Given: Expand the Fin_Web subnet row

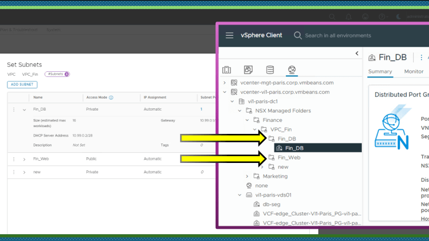Looking at the screenshot, I should click(25, 159).
